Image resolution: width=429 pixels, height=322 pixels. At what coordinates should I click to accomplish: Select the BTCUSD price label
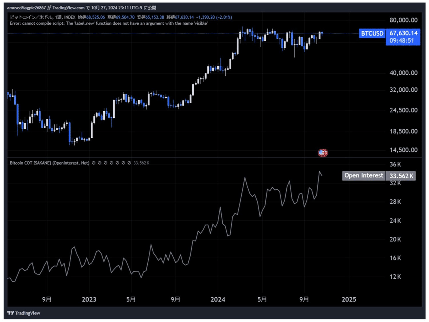372,33
